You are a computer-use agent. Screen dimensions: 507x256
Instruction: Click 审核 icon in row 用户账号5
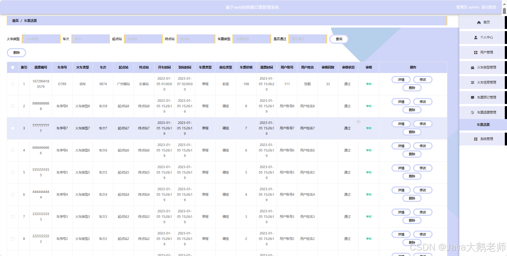click(x=369, y=172)
